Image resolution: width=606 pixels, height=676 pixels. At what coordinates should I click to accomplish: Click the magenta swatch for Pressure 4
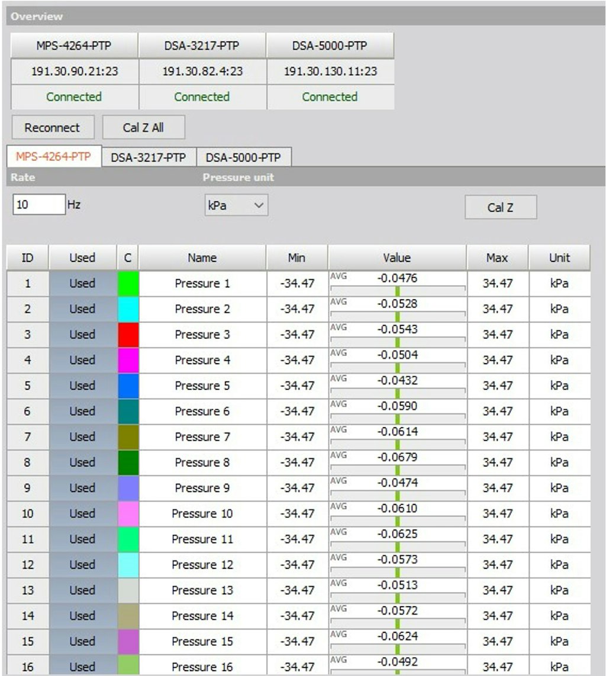pyautogui.click(x=128, y=360)
